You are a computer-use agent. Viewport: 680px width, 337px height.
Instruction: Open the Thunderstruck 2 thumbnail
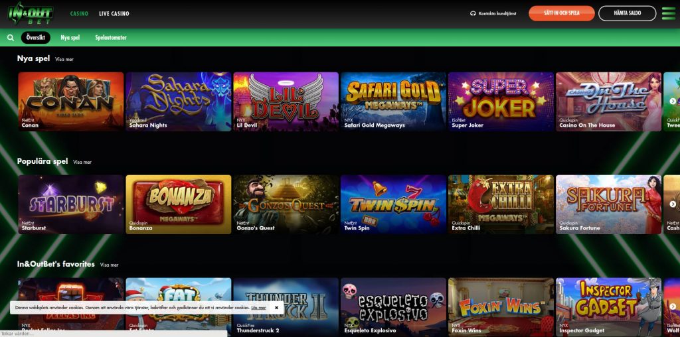(x=286, y=308)
